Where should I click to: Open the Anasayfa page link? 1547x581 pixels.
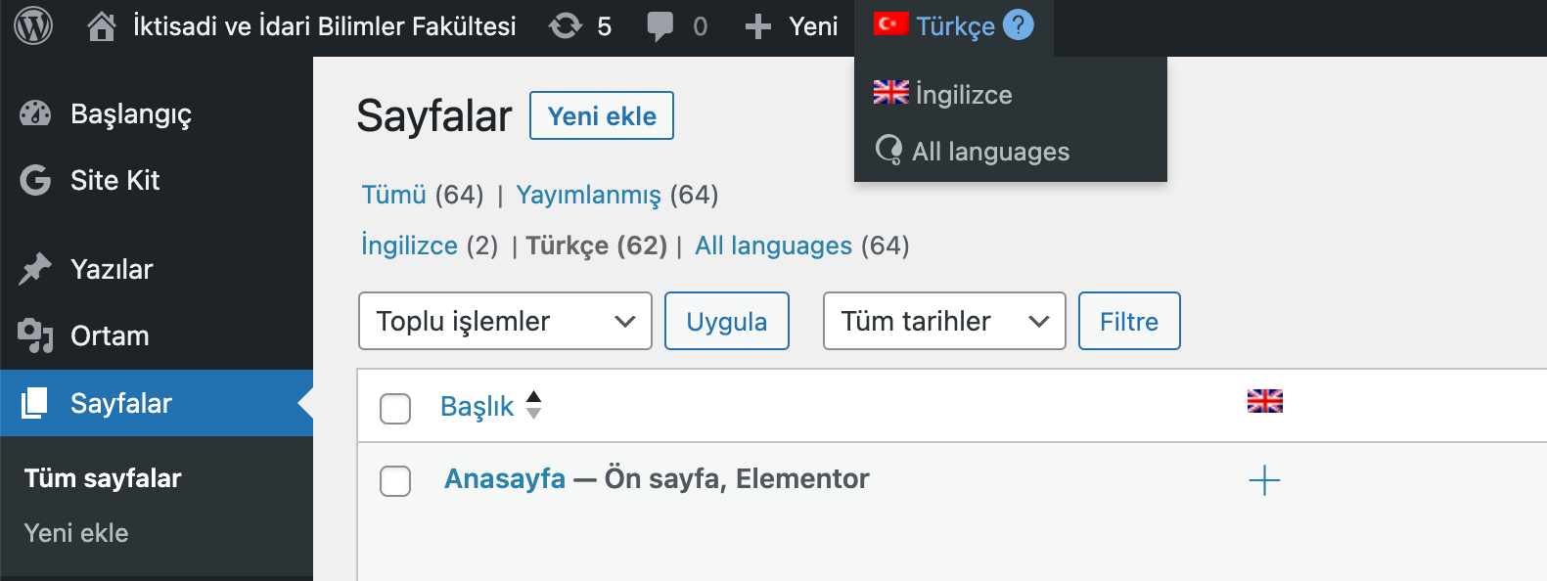point(505,478)
